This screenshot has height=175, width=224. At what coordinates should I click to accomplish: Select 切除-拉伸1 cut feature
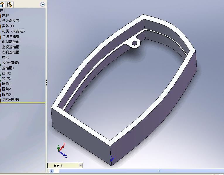click(x=11, y=99)
